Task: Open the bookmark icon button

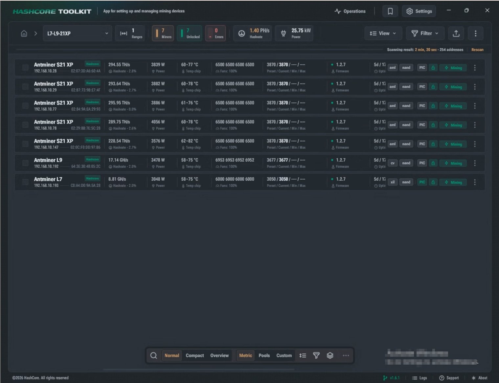Action: (x=390, y=11)
